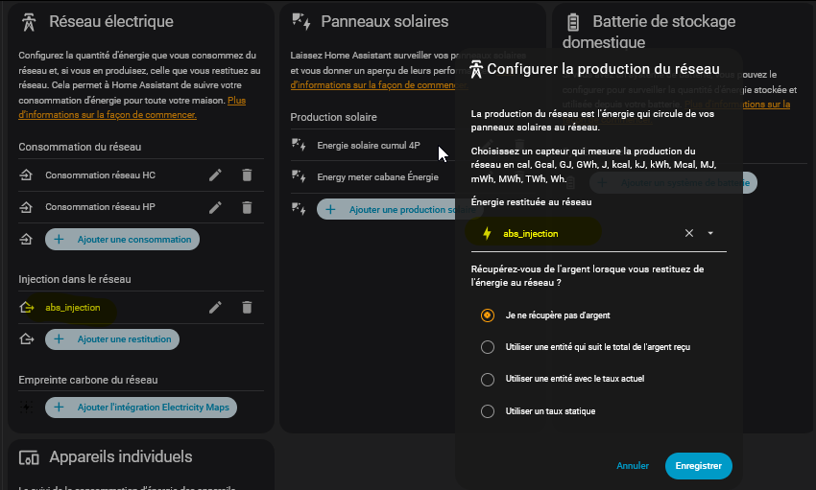Edit the Consommation réseau HP entry
This screenshot has height=490, width=816.
click(x=216, y=207)
